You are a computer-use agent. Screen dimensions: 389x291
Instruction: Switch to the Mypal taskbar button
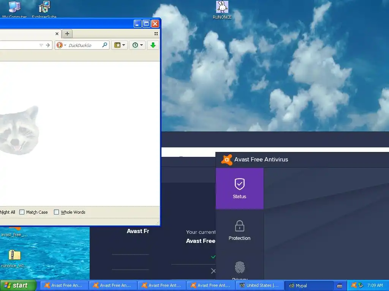309,286
